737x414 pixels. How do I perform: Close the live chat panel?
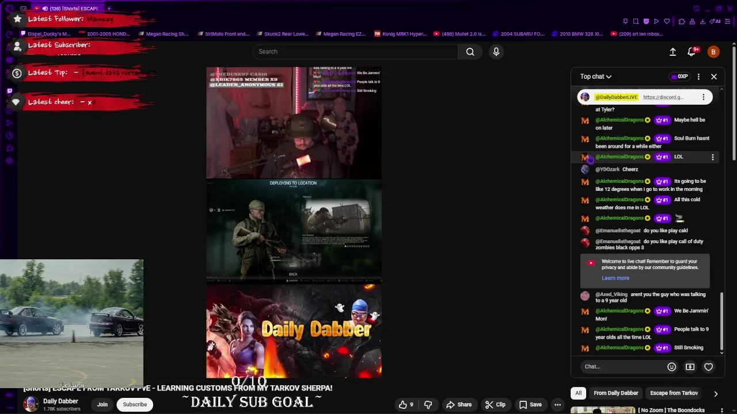pyautogui.click(x=714, y=76)
